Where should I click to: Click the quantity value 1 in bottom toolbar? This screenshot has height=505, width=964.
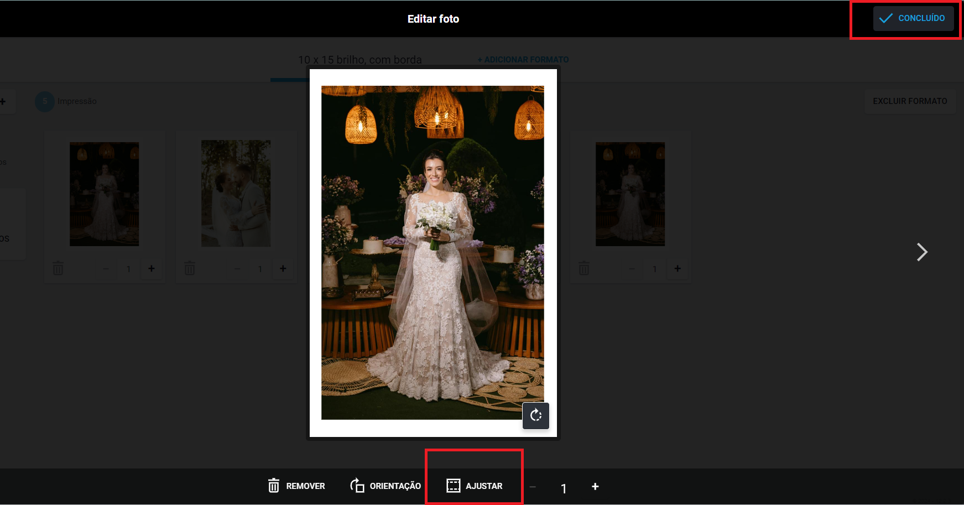pyautogui.click(x=564, y=488)
